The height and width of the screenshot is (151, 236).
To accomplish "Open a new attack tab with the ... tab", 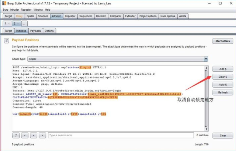I will [24, 24].
